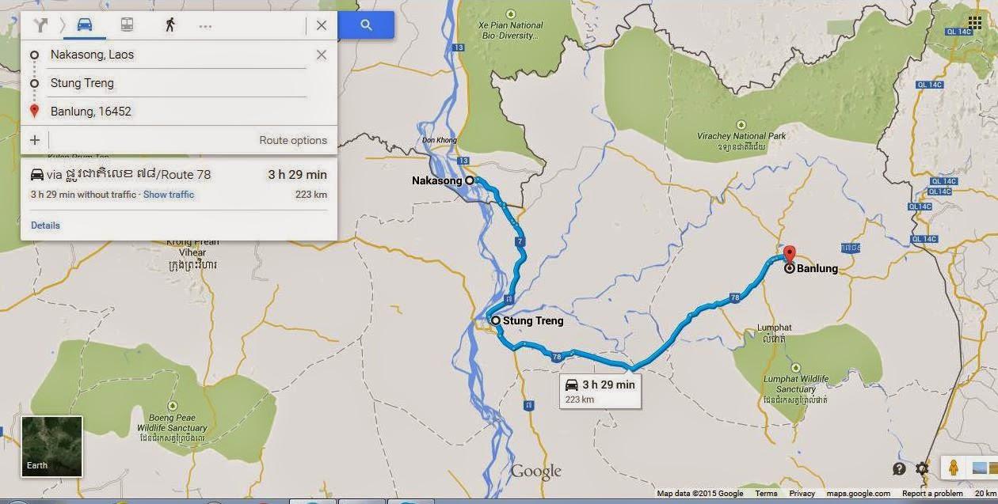This screenshot has height=504, width=998.
Task: Edit the Stung Treng waypoint field
Action: click(177, 83)
